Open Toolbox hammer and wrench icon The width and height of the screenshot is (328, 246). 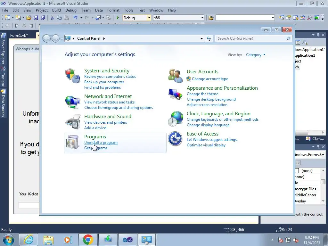point(310,18)
